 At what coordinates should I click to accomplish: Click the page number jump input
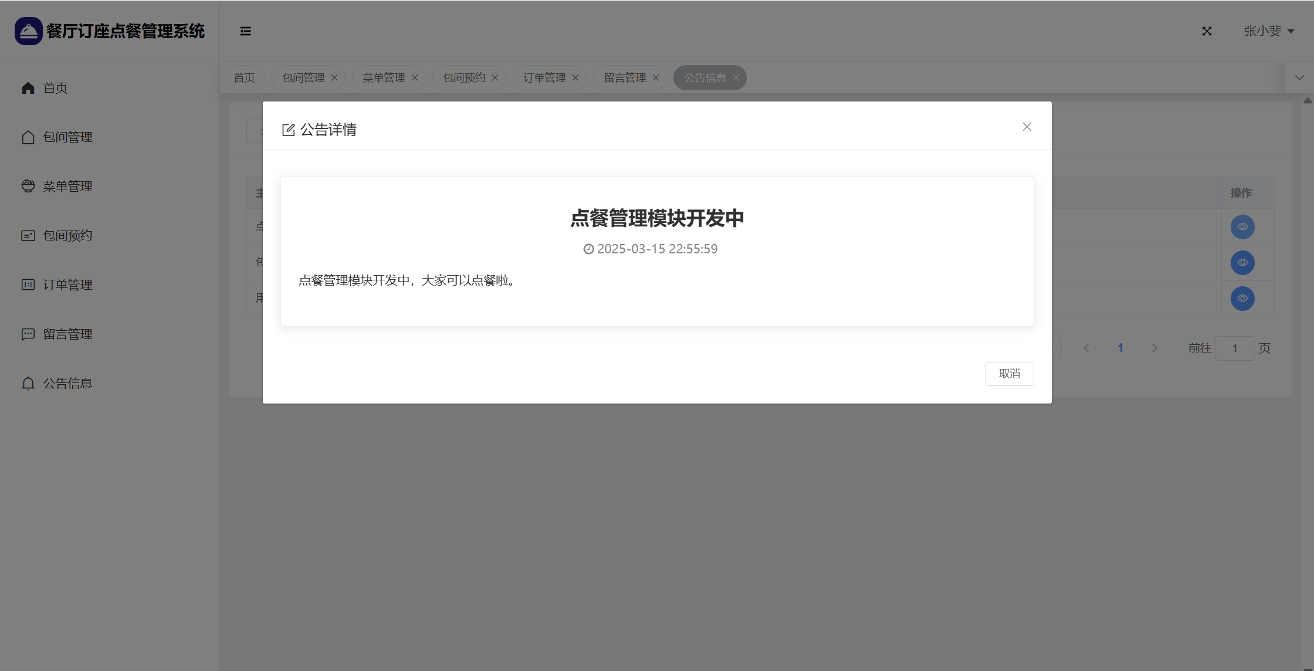(x=1234, y=348)
